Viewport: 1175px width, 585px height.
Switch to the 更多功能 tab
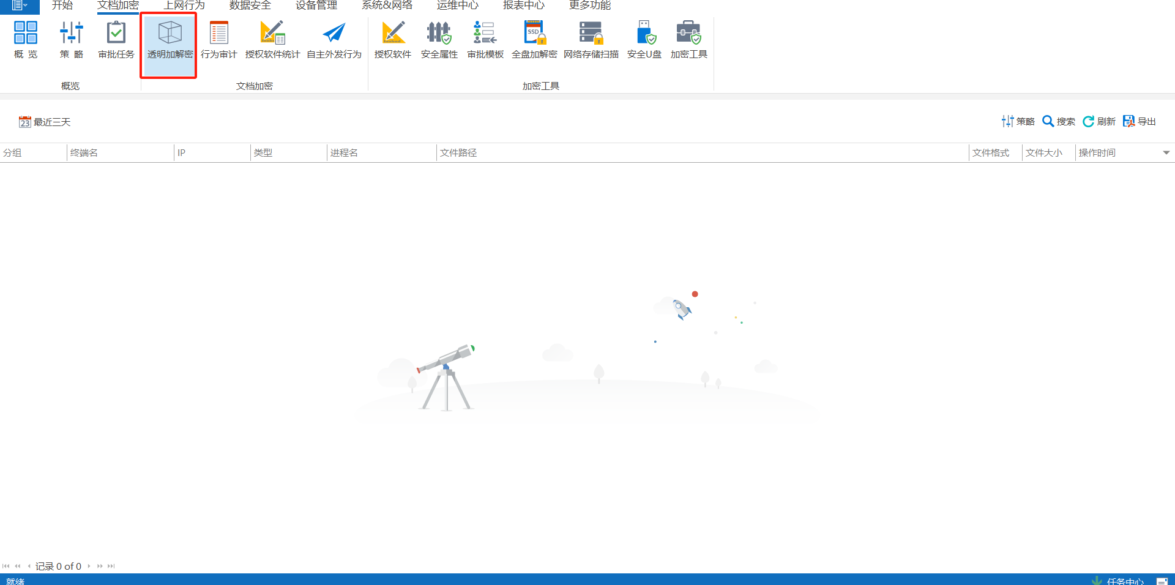(590, 6)
